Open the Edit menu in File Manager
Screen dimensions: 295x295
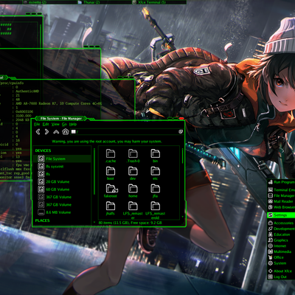(46, 125)
